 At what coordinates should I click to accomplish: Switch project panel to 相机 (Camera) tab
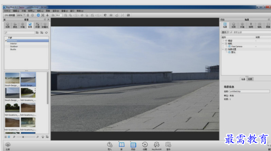260,25
